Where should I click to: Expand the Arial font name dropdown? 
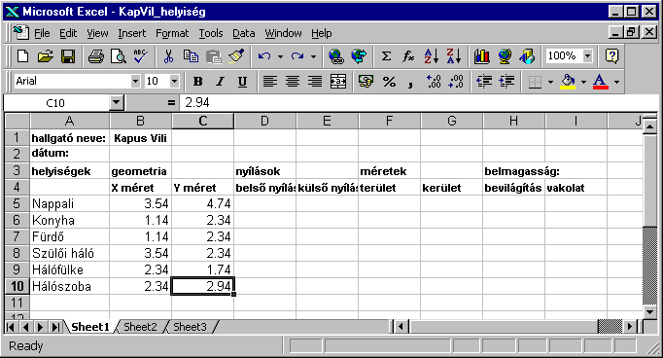[x=135, y=81]
